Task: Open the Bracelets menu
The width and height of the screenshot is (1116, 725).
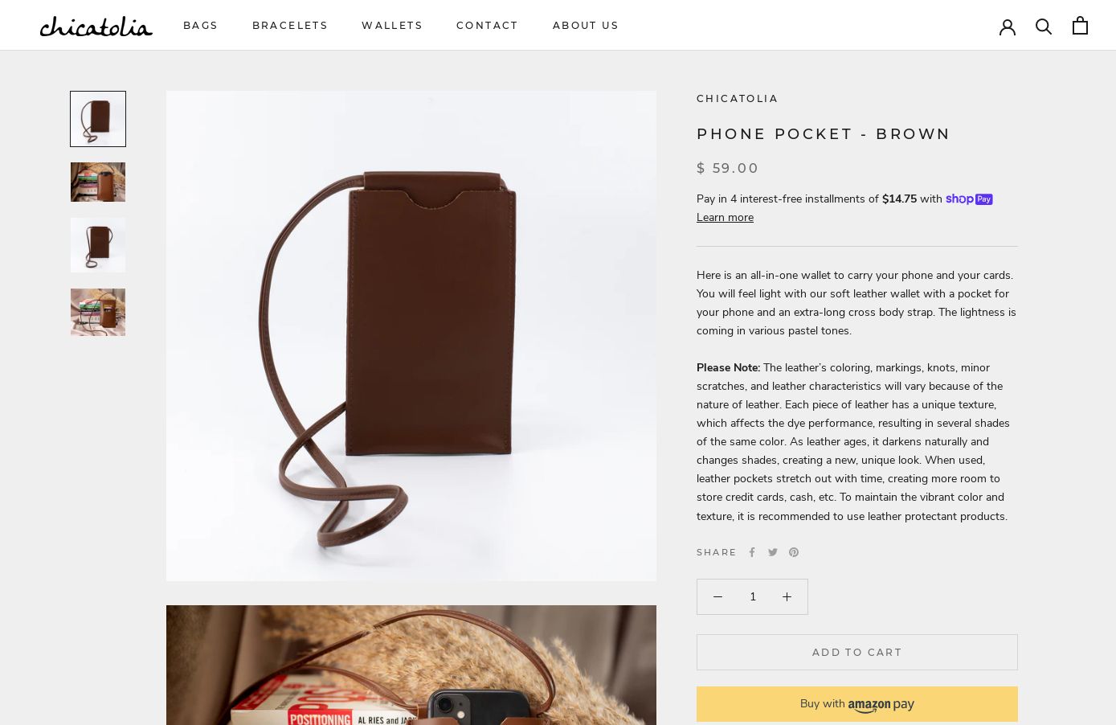Action: [x=290, y=26]
